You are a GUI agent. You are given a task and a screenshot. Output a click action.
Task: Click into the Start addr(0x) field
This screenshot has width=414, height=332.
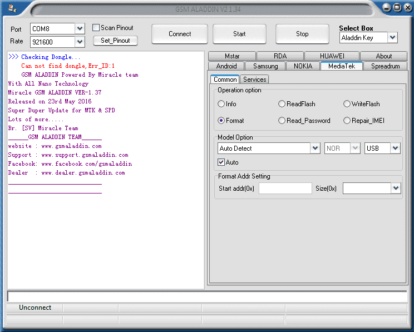point(285,188)
